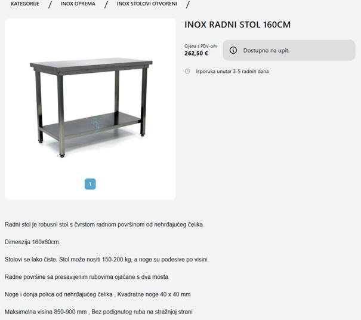Click the slash separator after KATEGORIJE
The image size is (361, 320).
click(x=50, y=4)
